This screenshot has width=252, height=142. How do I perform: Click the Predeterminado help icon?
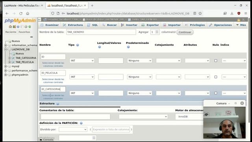point(128,47)
